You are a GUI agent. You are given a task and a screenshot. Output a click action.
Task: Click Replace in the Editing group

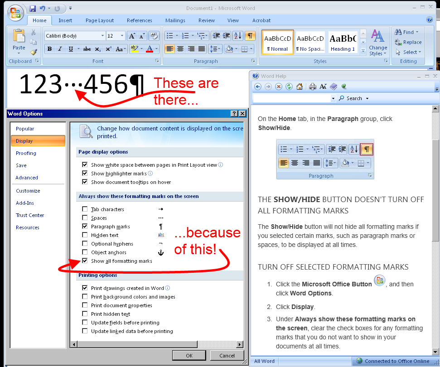tap(408, 42)
